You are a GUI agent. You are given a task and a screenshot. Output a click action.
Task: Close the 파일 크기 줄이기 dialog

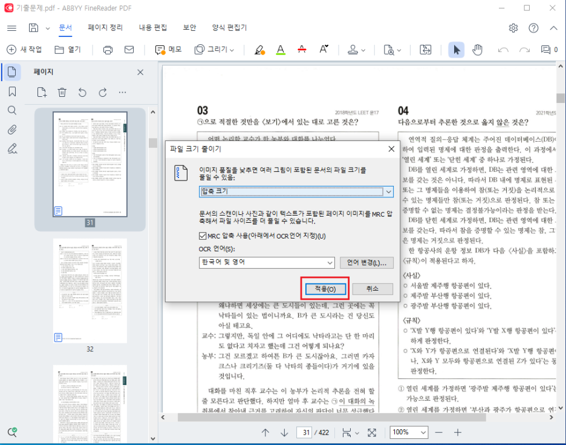click(391, 149)
